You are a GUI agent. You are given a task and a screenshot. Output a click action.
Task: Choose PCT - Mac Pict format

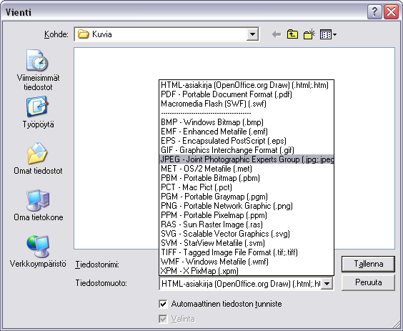pos(247,187)
